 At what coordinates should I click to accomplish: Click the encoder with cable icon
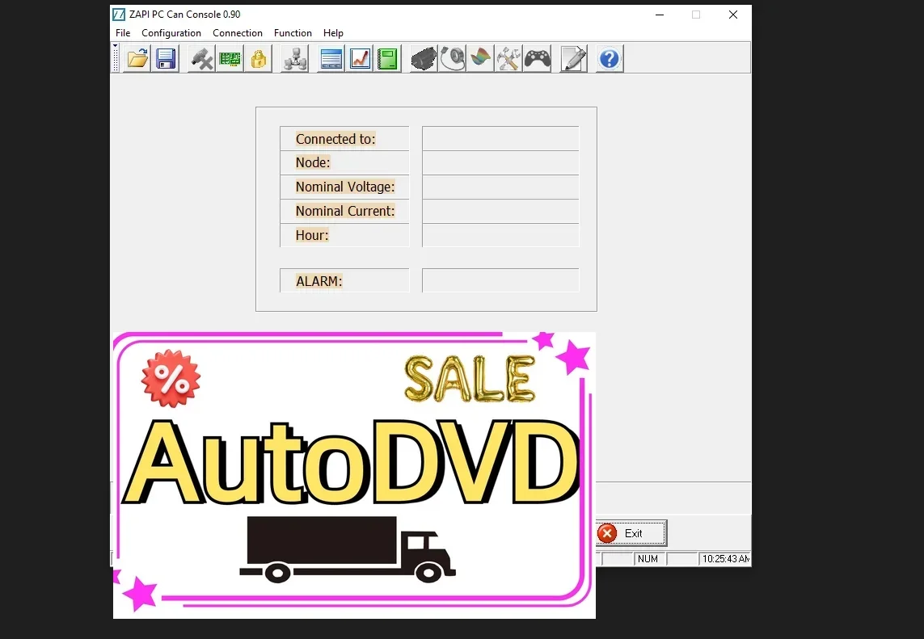point(452,59)
